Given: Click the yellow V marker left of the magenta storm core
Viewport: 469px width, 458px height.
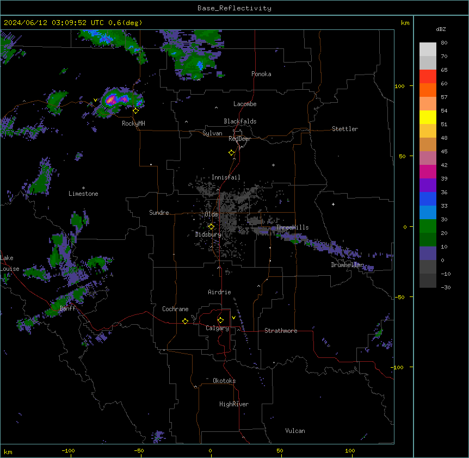Looking at the screenshot, I should pyautogui.click(x=95, y=100).
